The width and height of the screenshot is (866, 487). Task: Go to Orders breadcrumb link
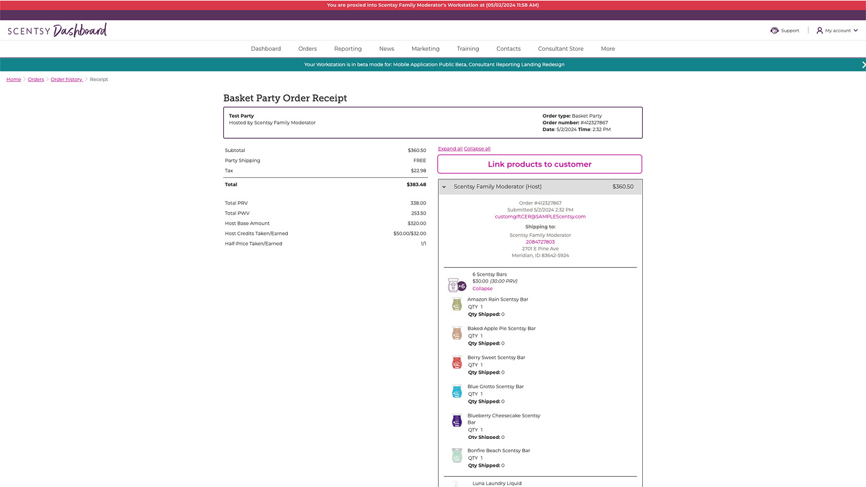pyautogui.click(x=36, y=79)
